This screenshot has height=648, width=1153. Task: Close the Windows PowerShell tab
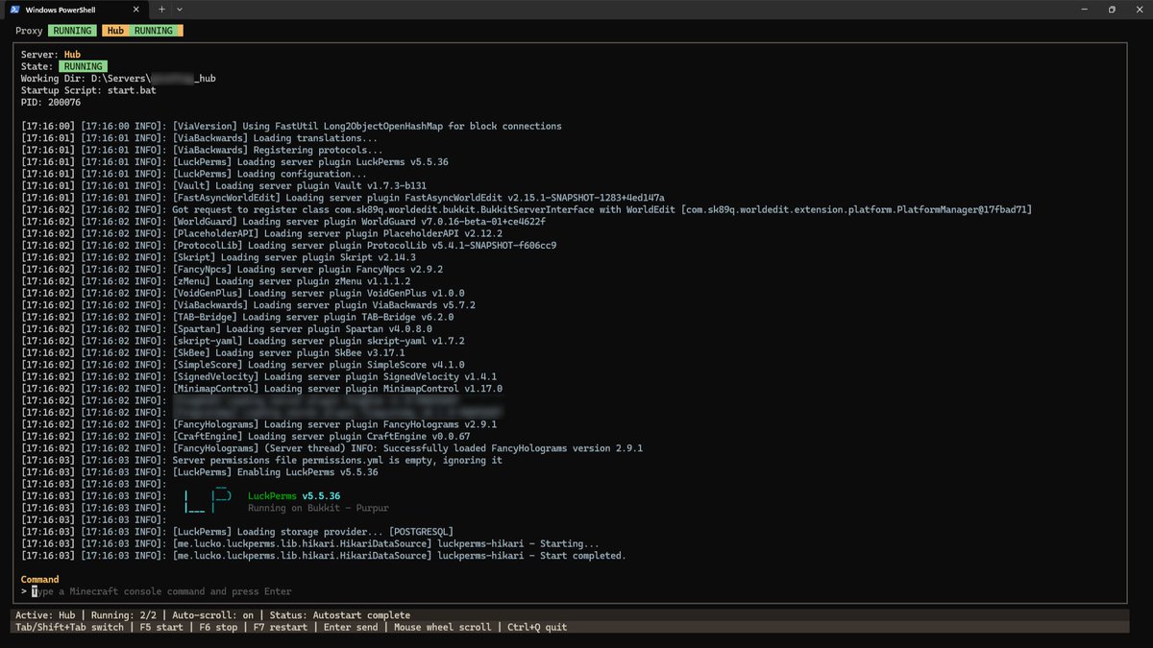135,9
